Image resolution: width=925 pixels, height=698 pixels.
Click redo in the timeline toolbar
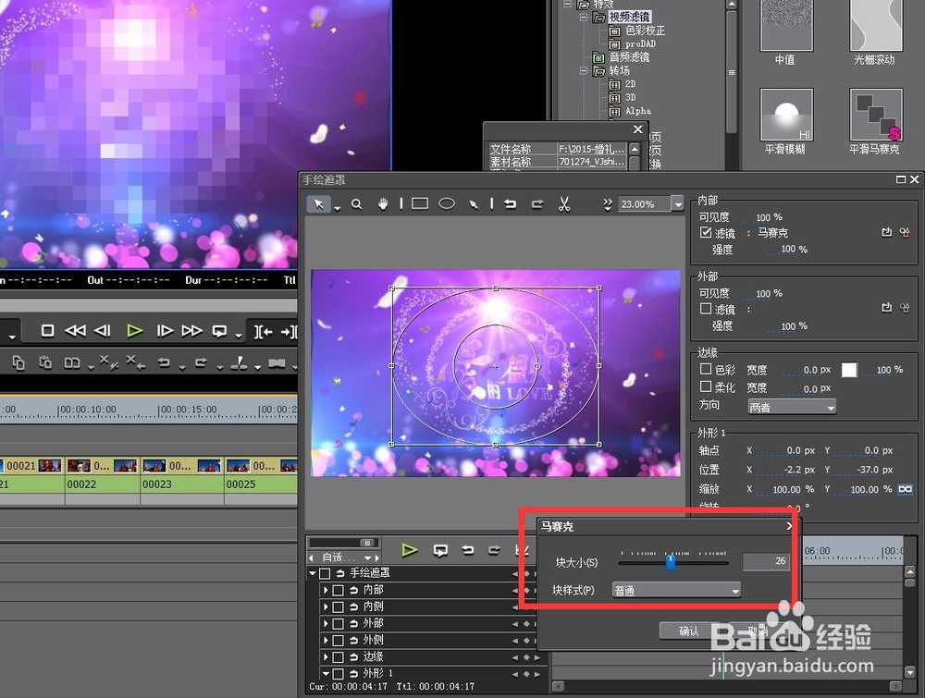(x=201, y=362)
